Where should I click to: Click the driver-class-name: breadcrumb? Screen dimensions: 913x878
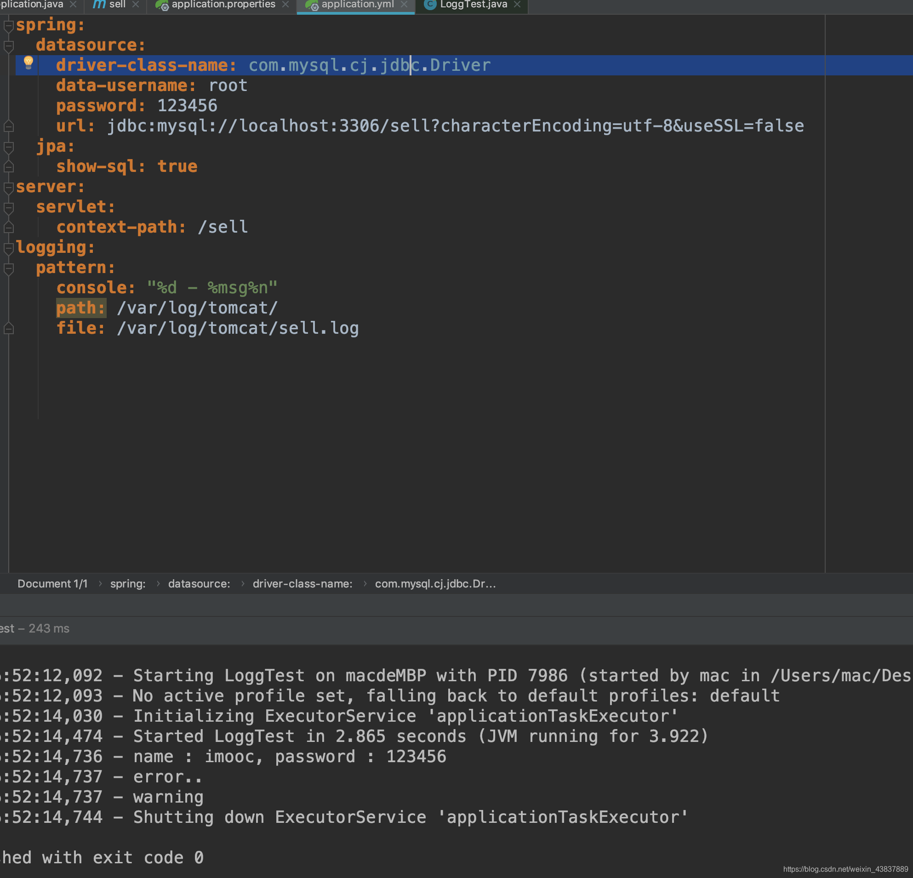coord(302,584)
